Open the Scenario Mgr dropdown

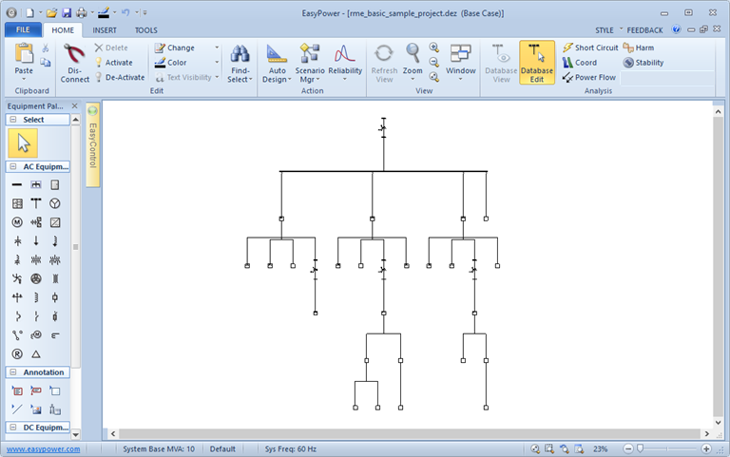click(x=310, y=63)
